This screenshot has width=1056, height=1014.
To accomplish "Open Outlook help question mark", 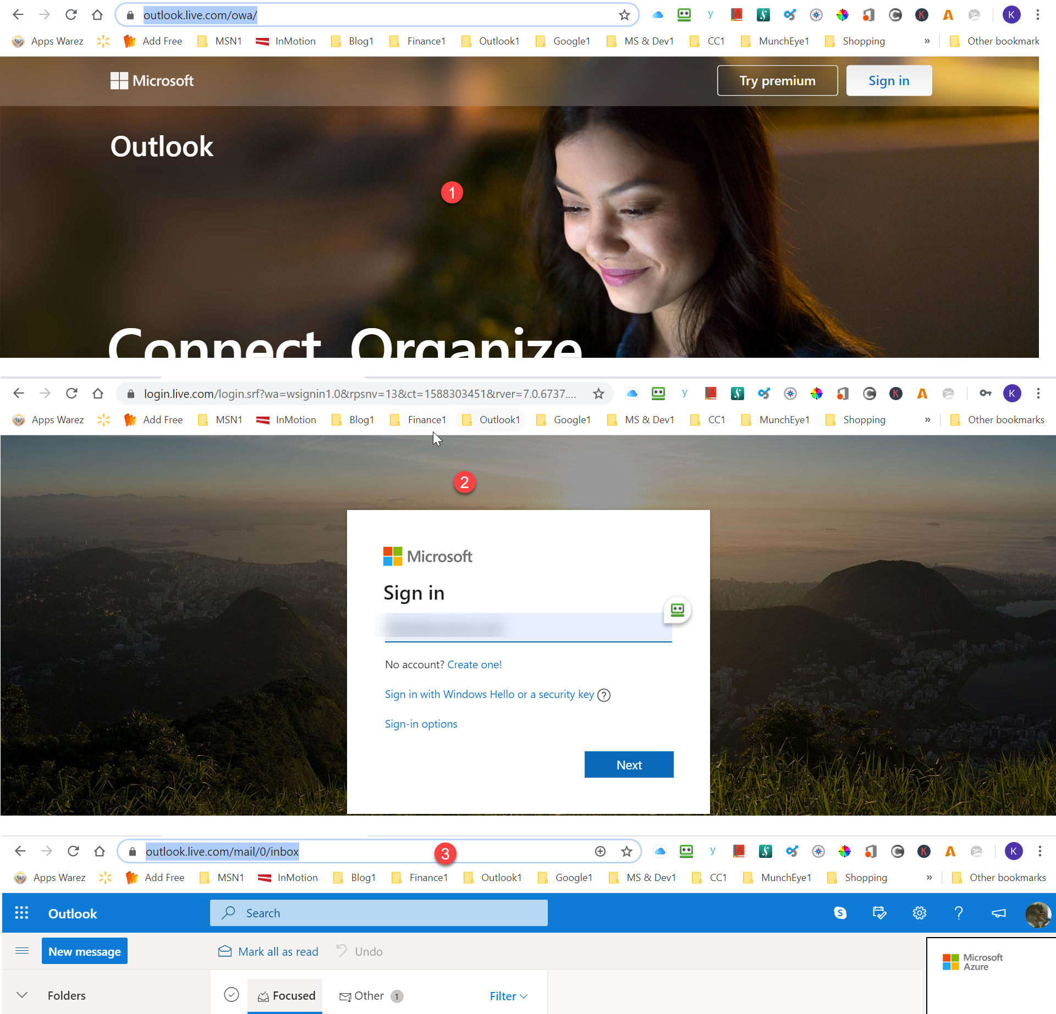I will coord(959,913).
